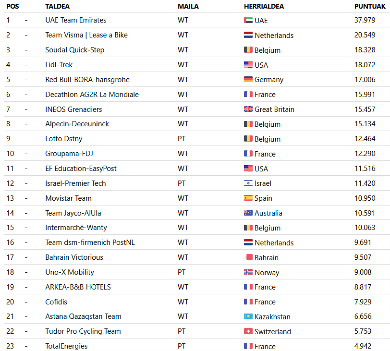This screenshot has height=351, width=390.
Task: Click the Bahrain flag icon
Action: [x=248, y=257]
